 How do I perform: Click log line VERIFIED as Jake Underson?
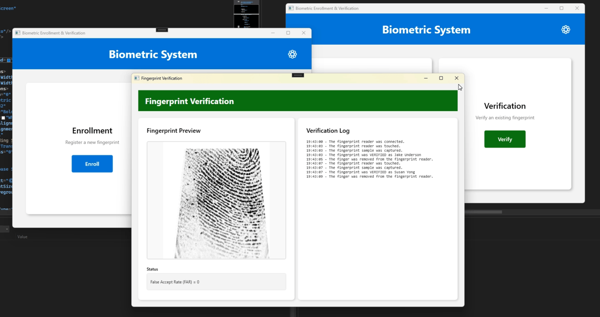pyautogui.click(x=364, y=155)
